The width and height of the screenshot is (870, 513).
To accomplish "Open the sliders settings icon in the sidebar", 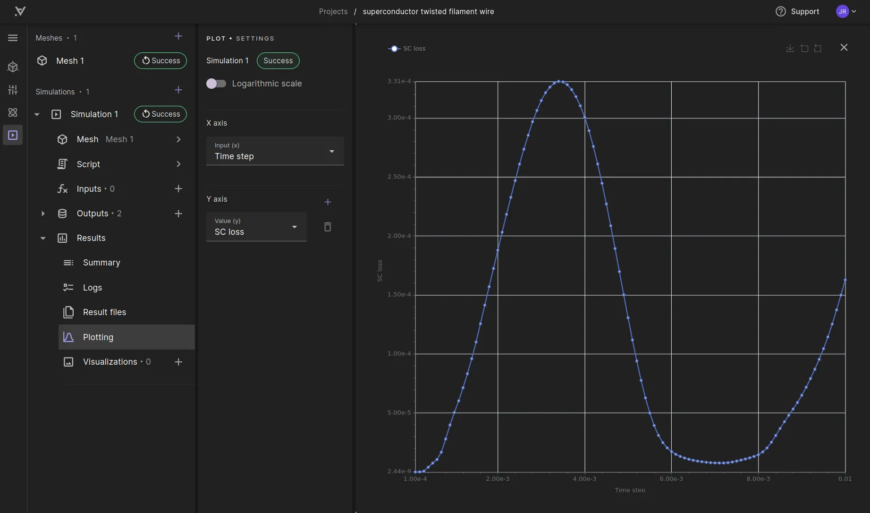I will click(x=13, y=90).
